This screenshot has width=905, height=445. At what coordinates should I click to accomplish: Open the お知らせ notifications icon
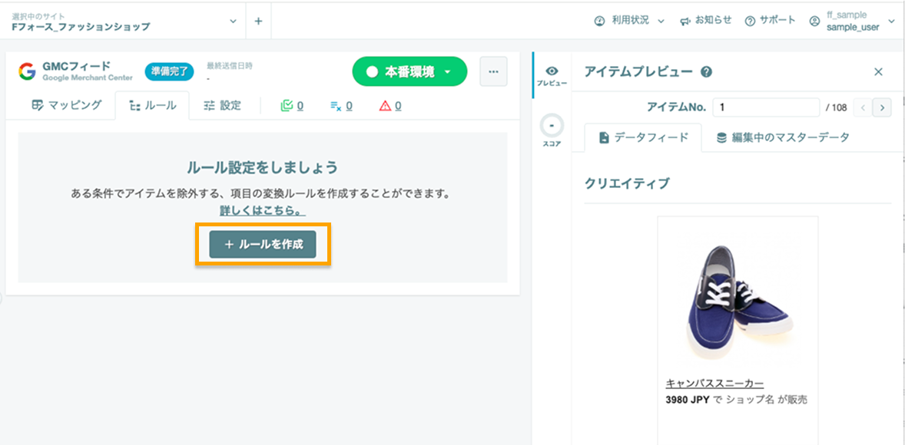686,21
